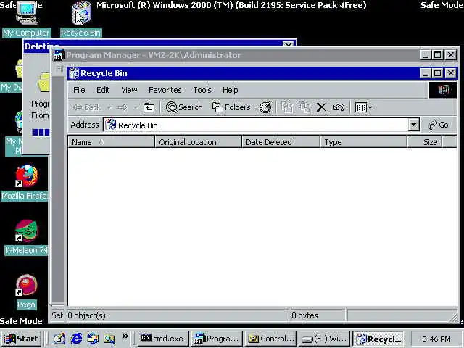Image resolution: width=464 pixels, height=348 pixels.
Task: Sort by the Size column
Action: click(425, 142)
